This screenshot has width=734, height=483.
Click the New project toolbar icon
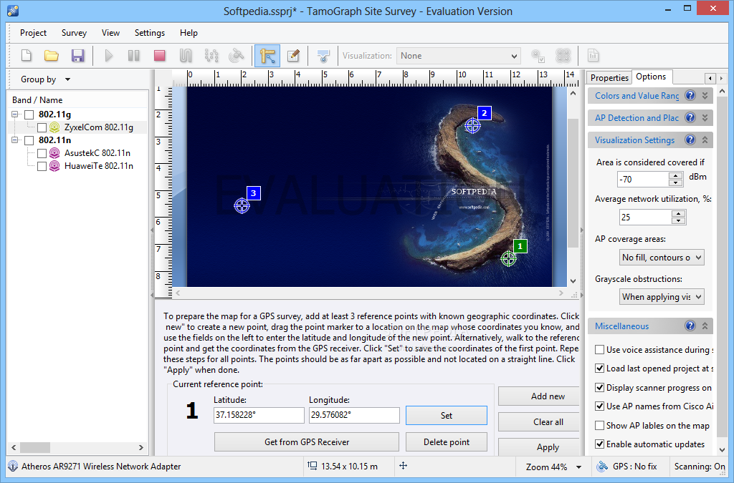tap(27, 56)
